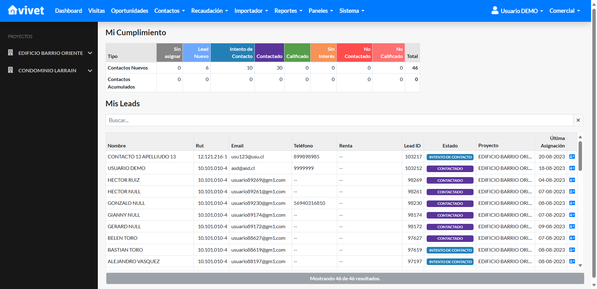Open contact card icon for CONTACTO 13 APELLIUDO 13
The height and width of the screenshot is (289, 597).
coord(572,157)
